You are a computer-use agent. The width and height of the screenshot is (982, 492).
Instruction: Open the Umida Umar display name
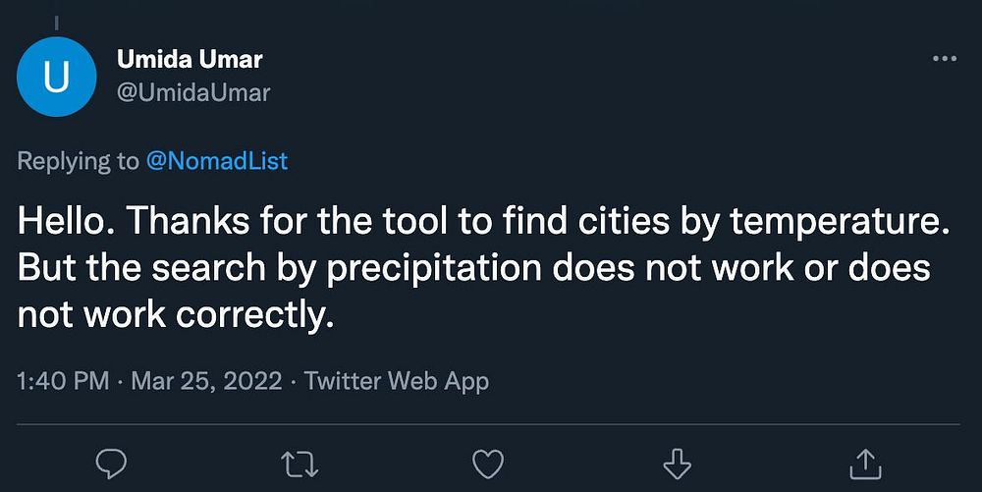tap(190, 59)
